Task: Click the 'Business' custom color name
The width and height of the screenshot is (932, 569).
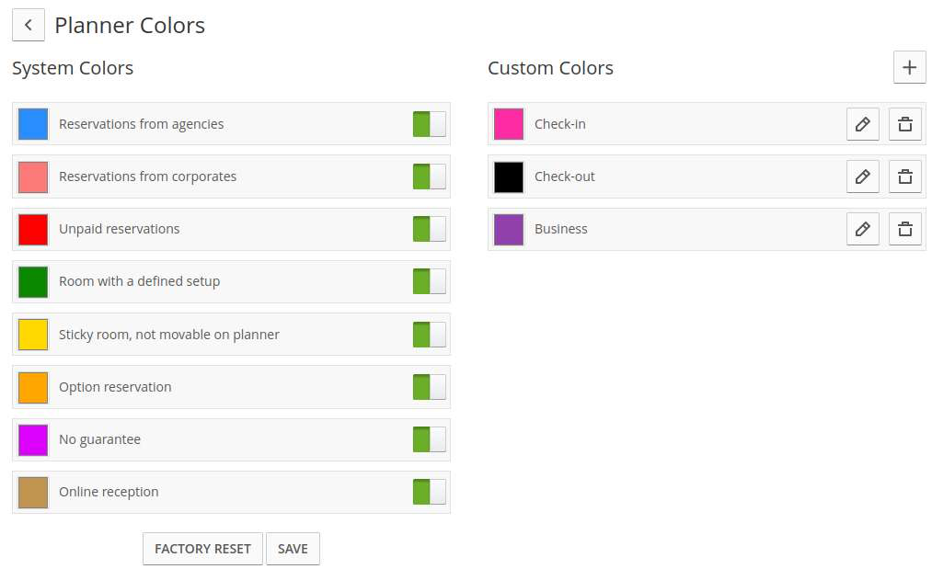Action: [560, 229]
